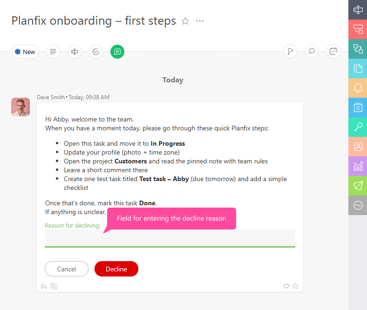
Task: Switch to the green comments tab
Action: (117, 52)
